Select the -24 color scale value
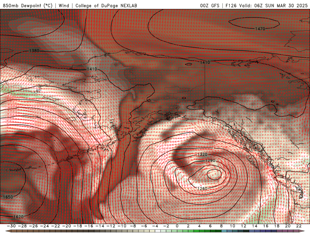Viewport: 310px width, 233px height. click(x=45, y=226)
